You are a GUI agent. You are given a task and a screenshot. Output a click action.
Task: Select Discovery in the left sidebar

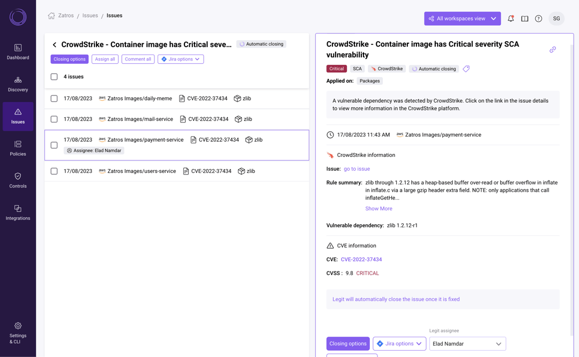click(18, 85)
